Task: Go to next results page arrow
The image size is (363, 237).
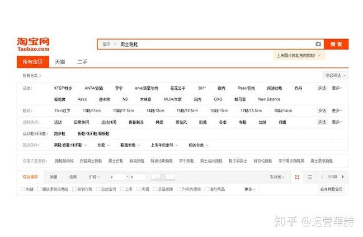Action: [343, 177]
